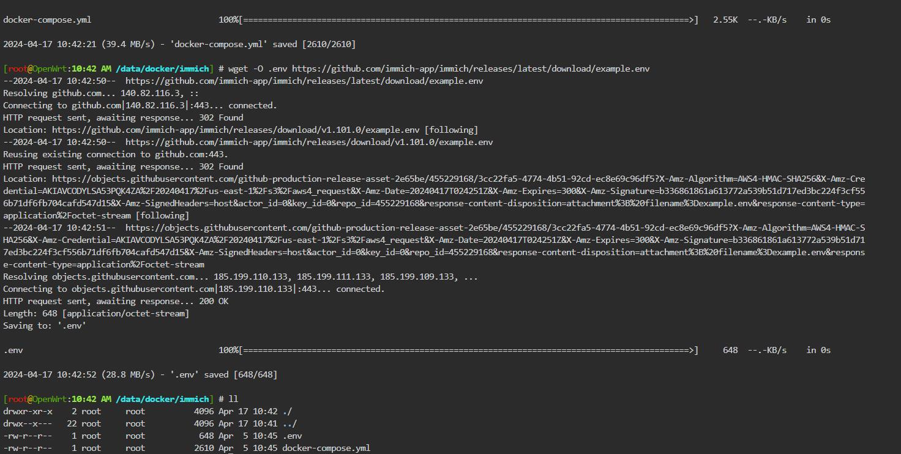Click the /data/docker/immich path in the wget prompt
Viewport: 901px width, 454px height.
[x=162, y=69]
